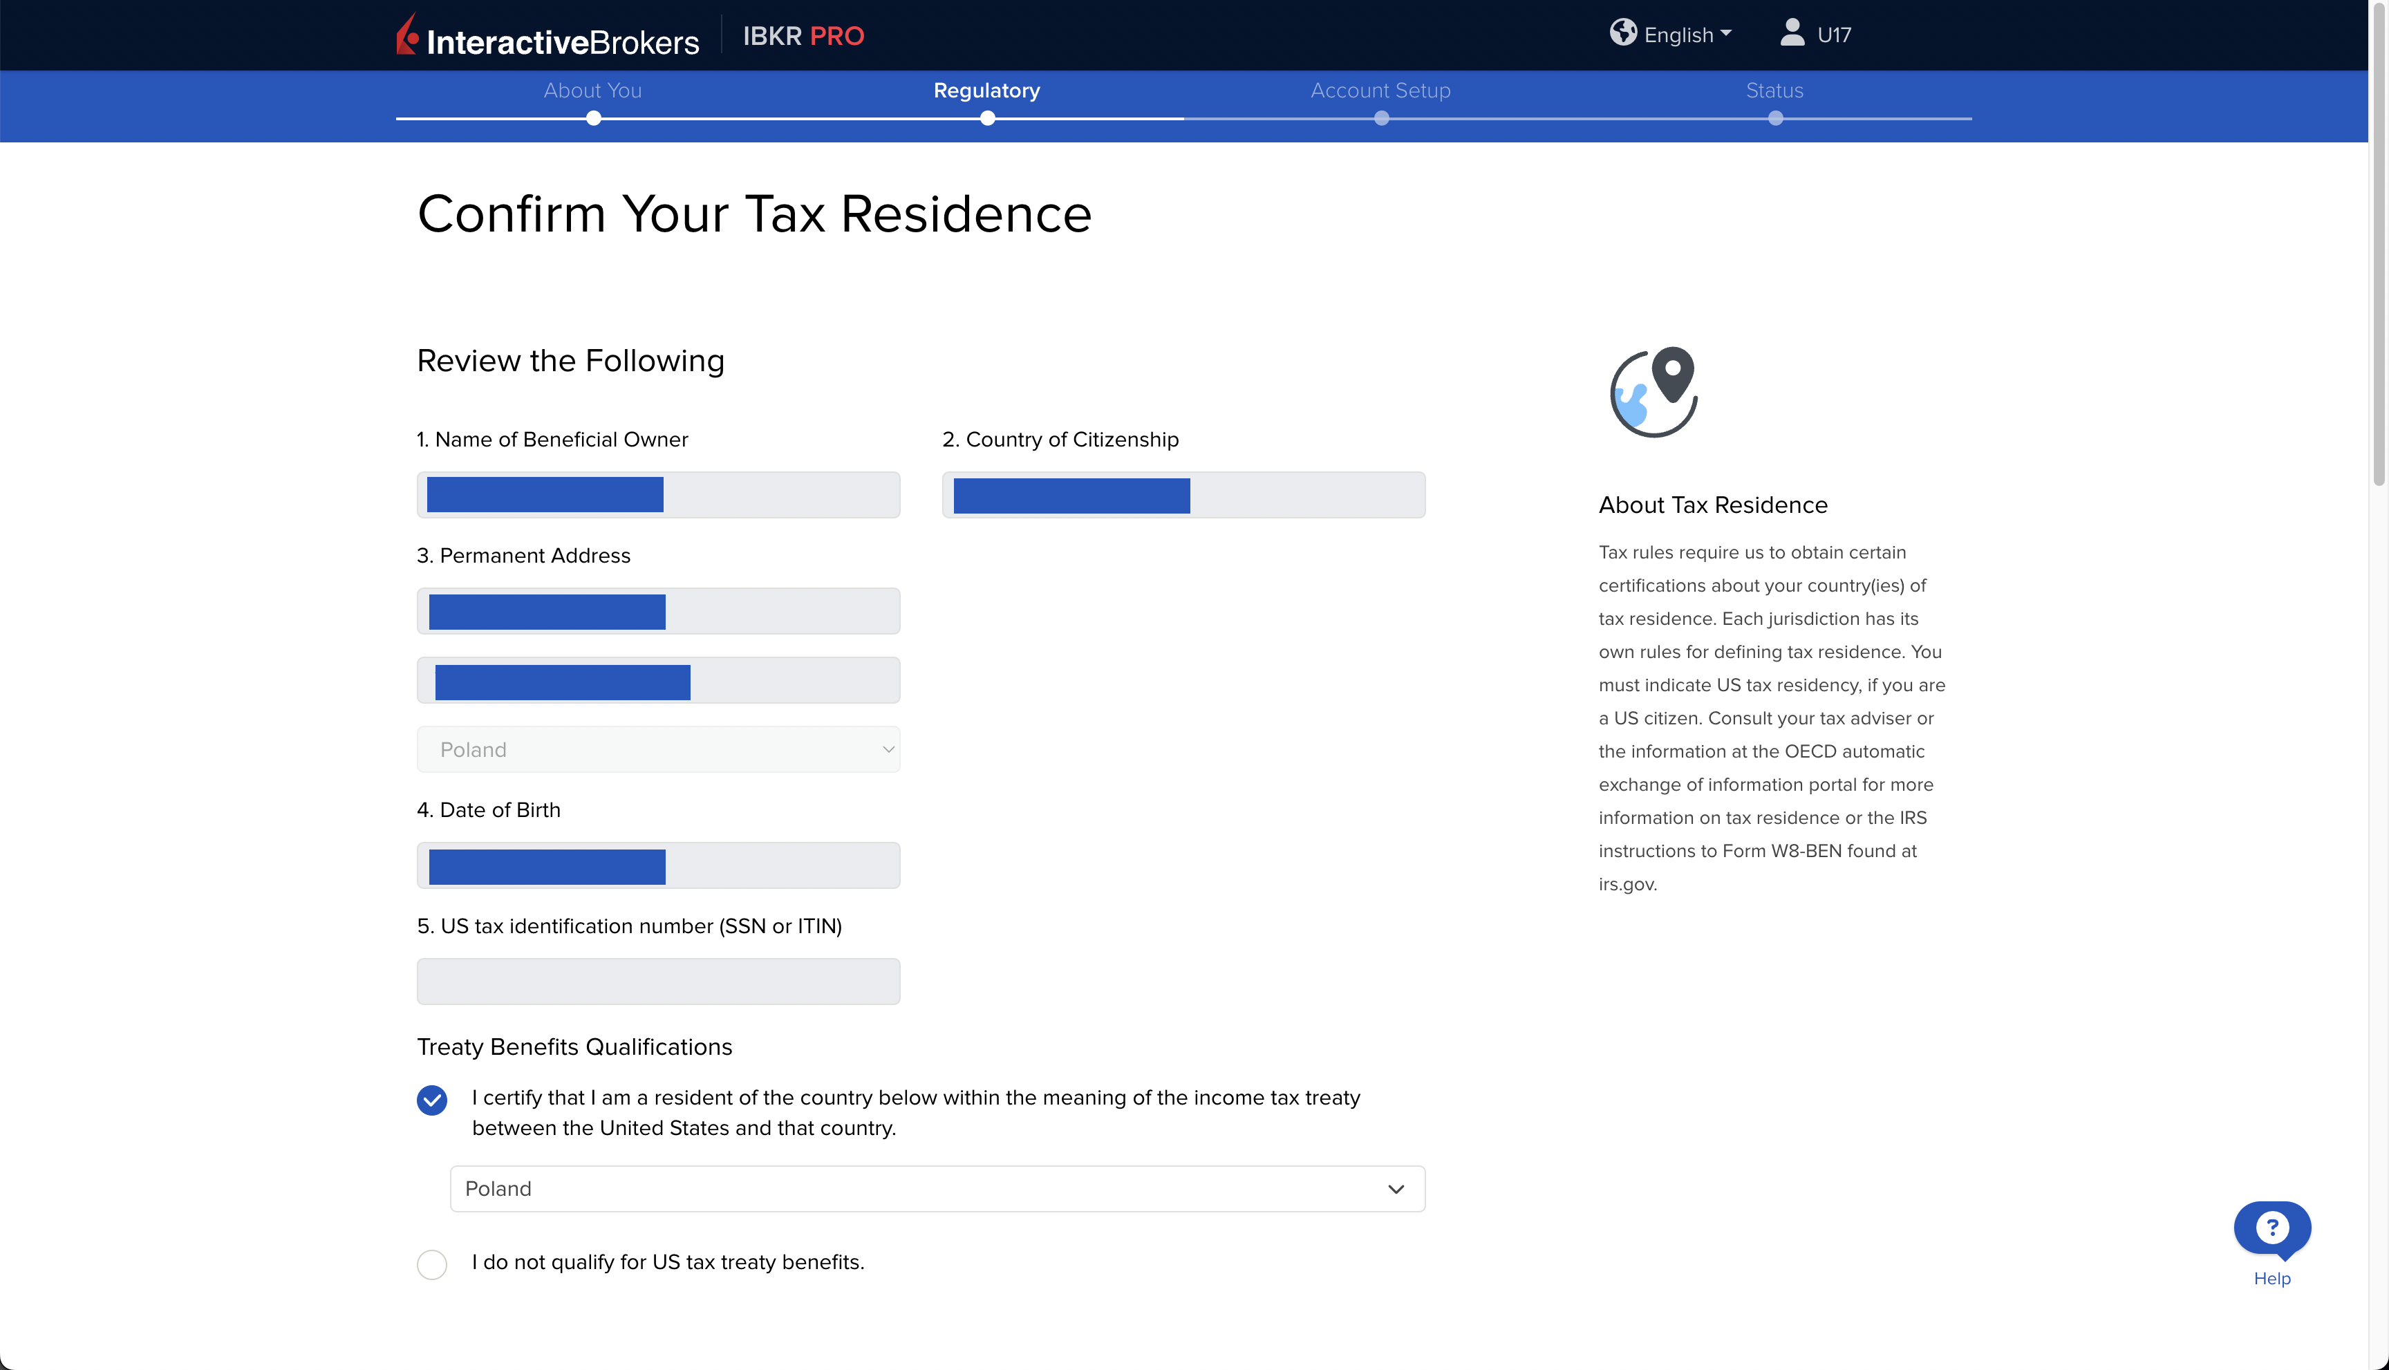Click the About You progress step dot
The image size is (2389, 1370).
[x=593, y=119]
